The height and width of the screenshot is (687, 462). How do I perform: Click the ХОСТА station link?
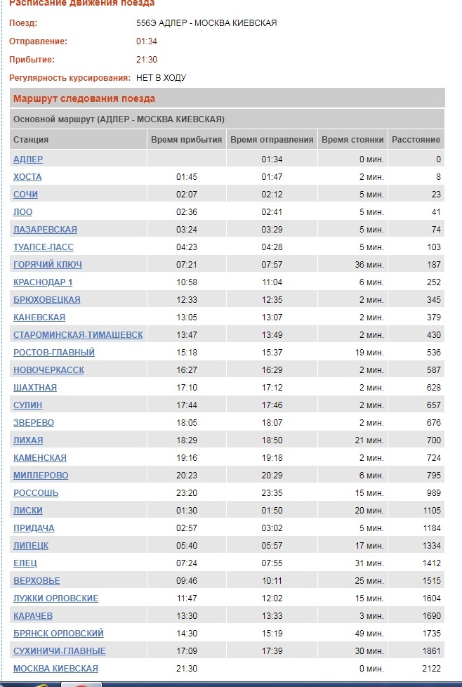[x=27, y=177]
